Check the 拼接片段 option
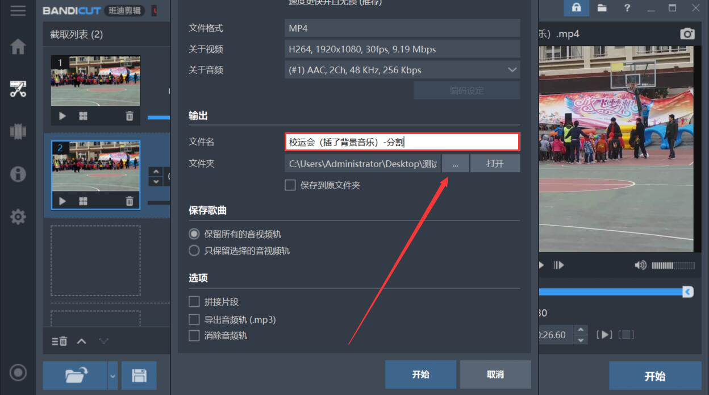 pos(194,302)
